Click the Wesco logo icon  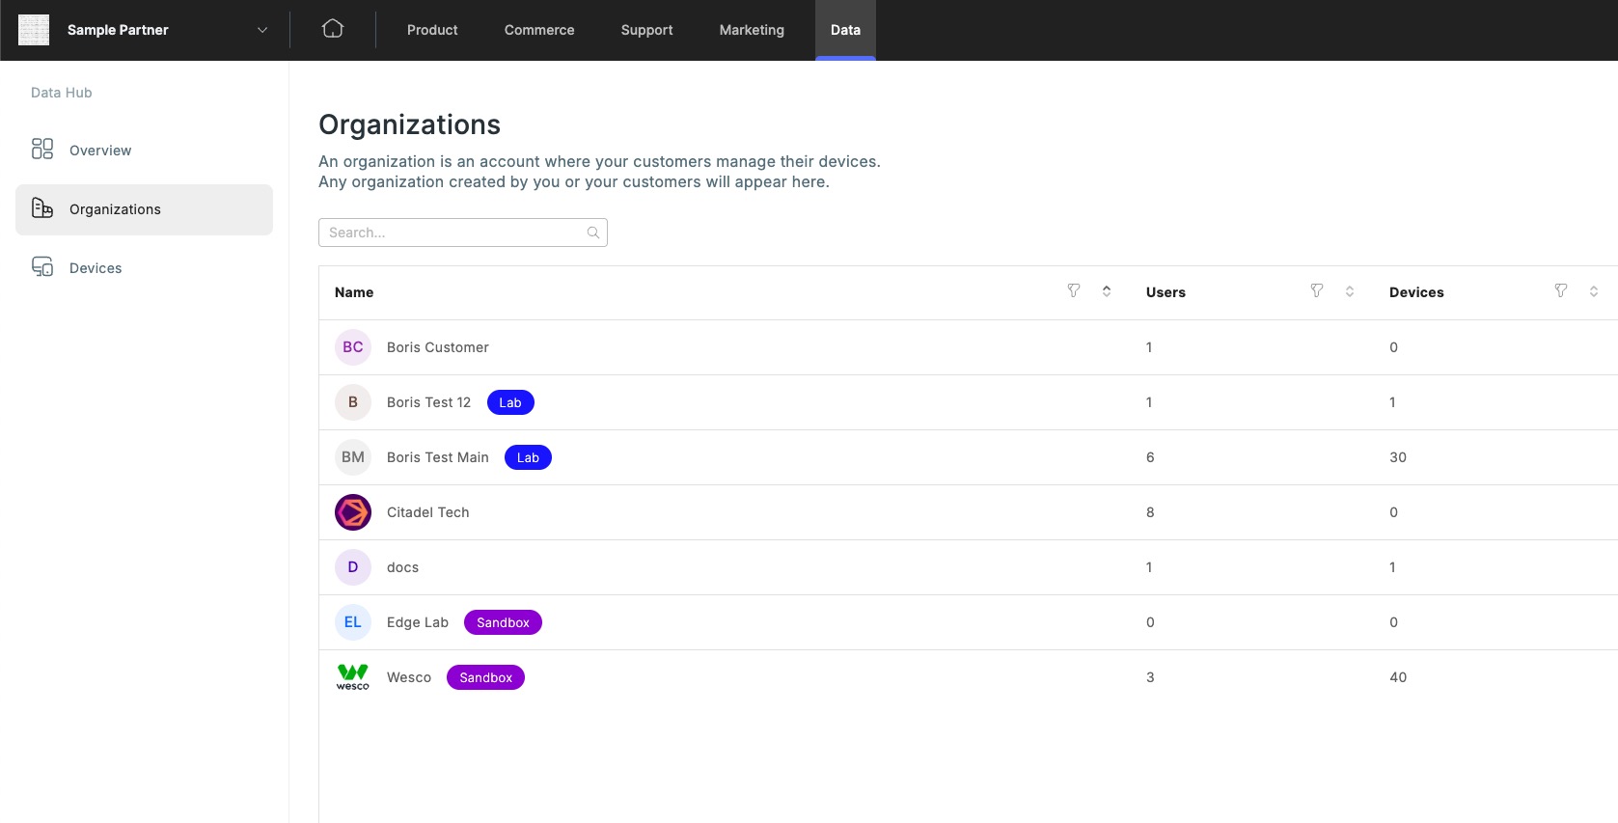pos(353,677)
